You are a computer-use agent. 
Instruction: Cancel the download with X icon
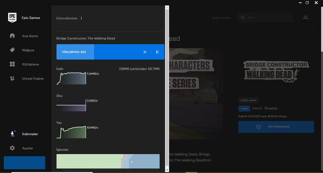(145, 52)
